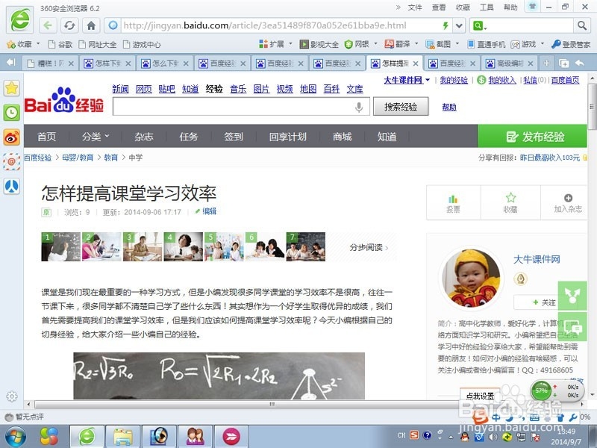Expand the 扩展 extensions dropdown
Image resolution: width=597 pixels, height=448 pixels.
[290, 43]
